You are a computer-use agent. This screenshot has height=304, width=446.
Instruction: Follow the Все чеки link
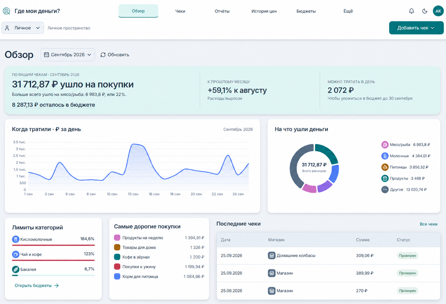[428, 224]
